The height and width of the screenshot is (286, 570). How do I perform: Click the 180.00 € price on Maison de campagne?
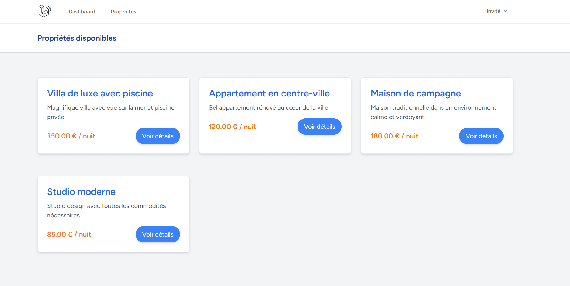point(394,136)
